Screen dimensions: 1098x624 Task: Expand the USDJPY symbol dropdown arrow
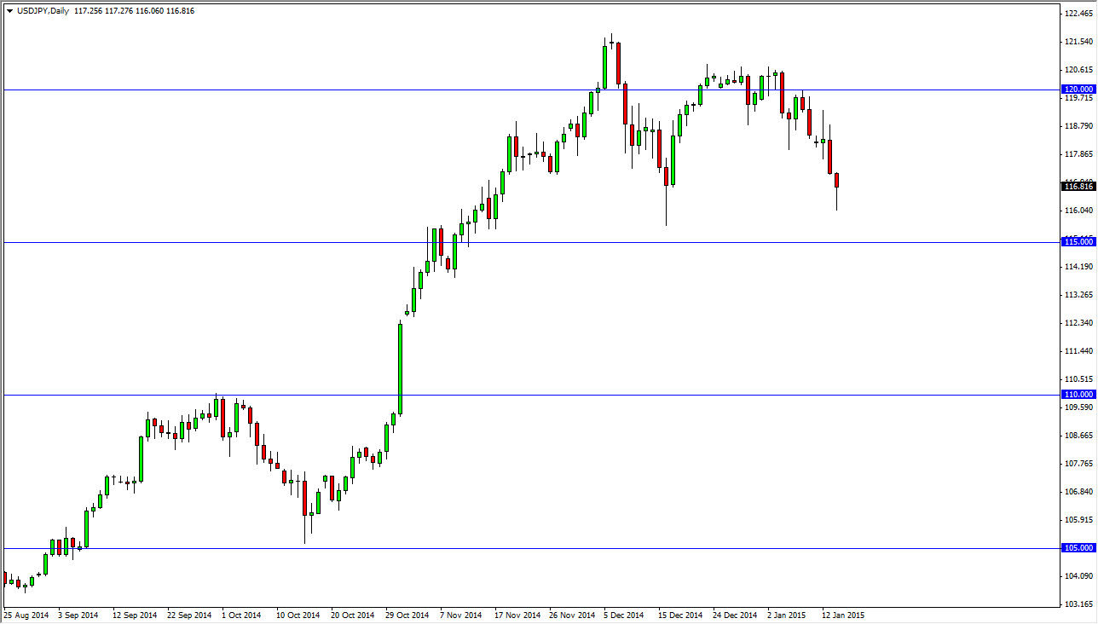pos(9,11)
